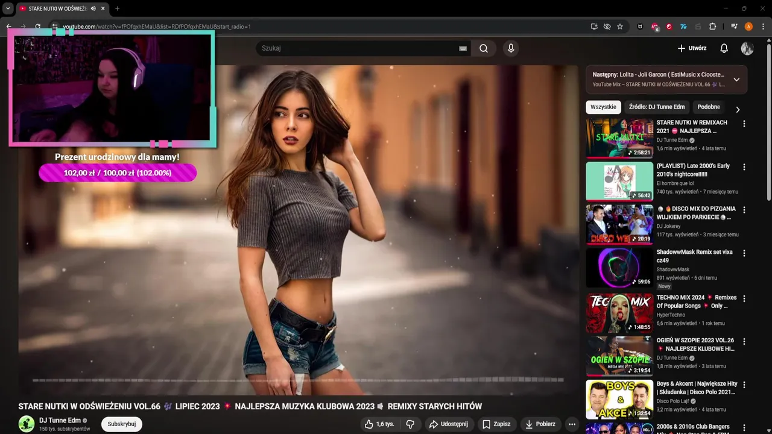Open options for ShadowwMask Remix set video
This screenshot has height=434, width=772.
(744, 253)
